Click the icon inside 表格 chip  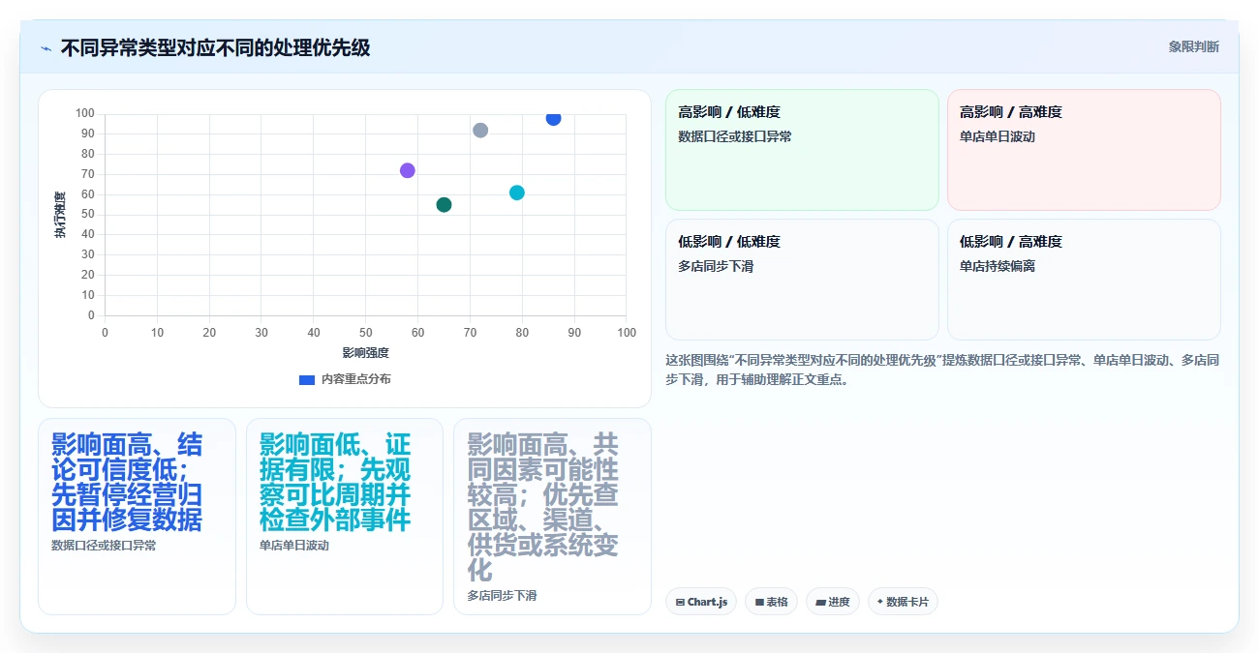(759, 602)
